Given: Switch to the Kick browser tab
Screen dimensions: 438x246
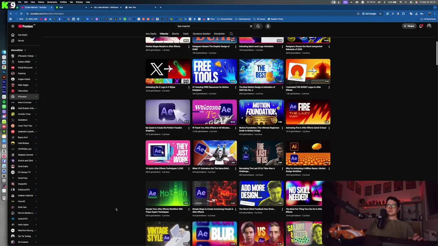Looking at the screenshot, I should (x=72, y=7).
